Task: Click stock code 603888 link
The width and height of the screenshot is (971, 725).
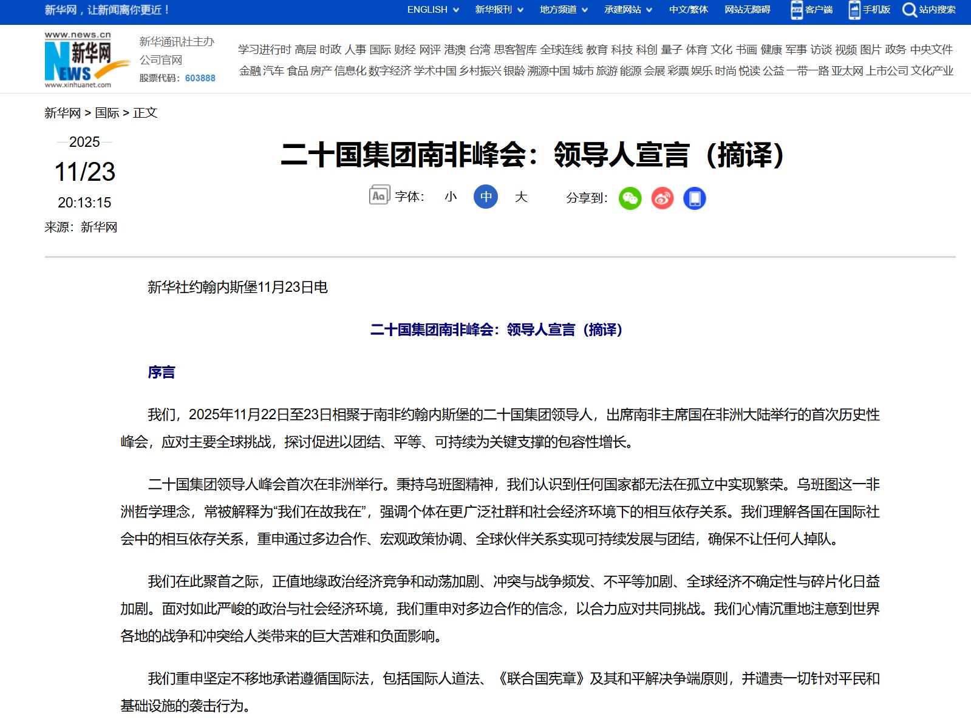Action: pyautogui.click(x=200, y=78)
